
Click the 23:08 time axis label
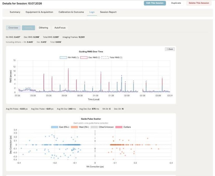pyautogui.click(x=33, y=96)
